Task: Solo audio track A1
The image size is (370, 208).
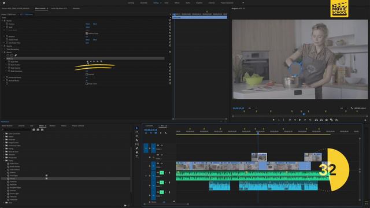Action: point(166,173)
